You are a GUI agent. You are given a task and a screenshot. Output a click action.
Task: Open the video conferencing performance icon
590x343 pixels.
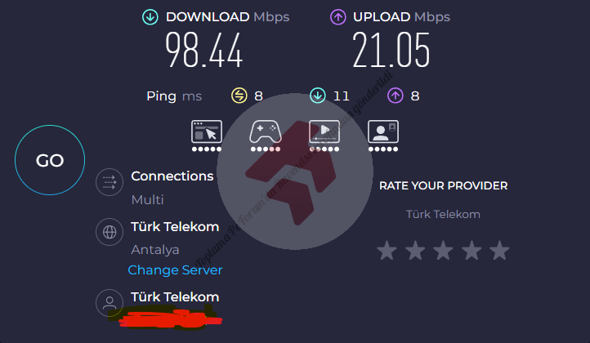[383, 131]
